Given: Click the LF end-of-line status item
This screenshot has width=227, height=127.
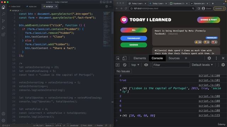Looking at the screenshot, I should (x=64, y=126).
